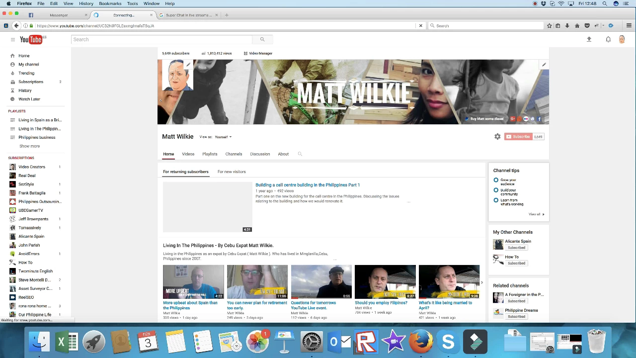Viewport: 636px width, 358px height.
Task: Open the History menu in menu bar
Action: pyautogui.click(x=86, y=3)
